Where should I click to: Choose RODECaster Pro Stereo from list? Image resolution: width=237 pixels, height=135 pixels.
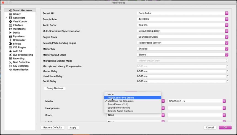(133, 98)
